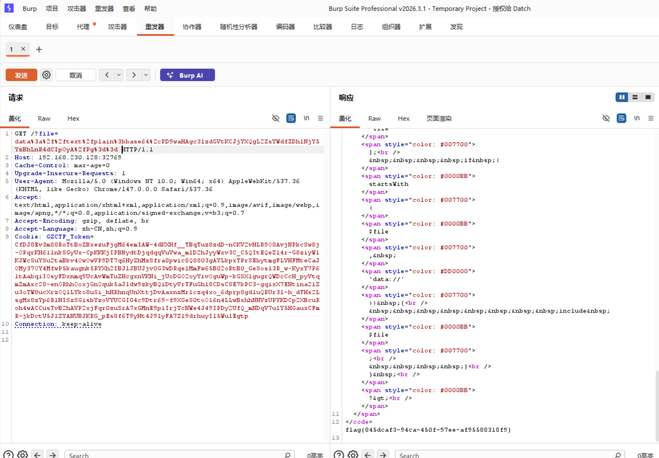Open the request panel options menu
The width and height of the screenshot is (659, 458).
click(320, 118)
